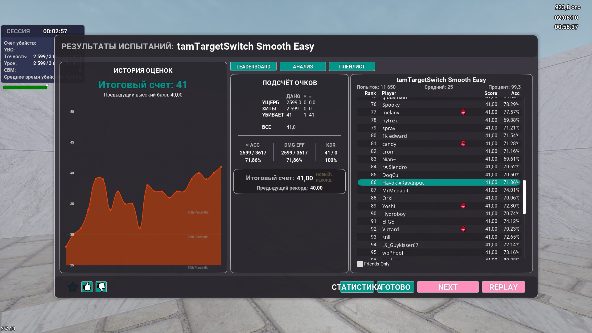Enable the Friends Only checkbox

360,264
